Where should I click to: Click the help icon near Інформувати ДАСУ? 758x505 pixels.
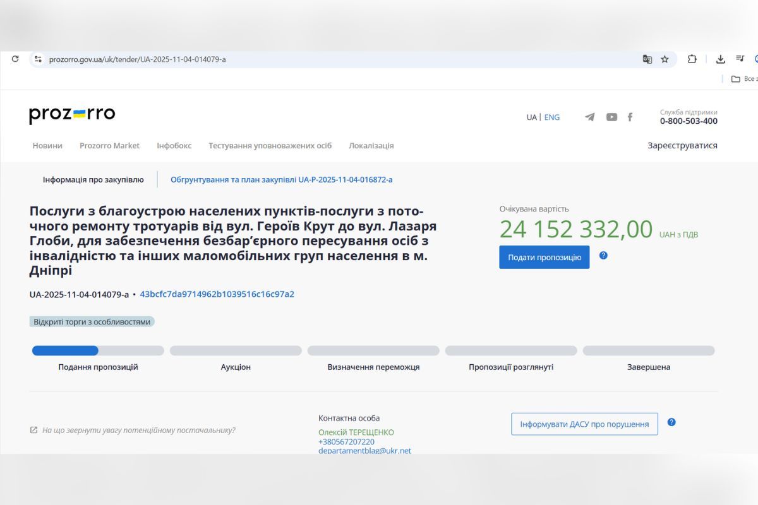671,423
